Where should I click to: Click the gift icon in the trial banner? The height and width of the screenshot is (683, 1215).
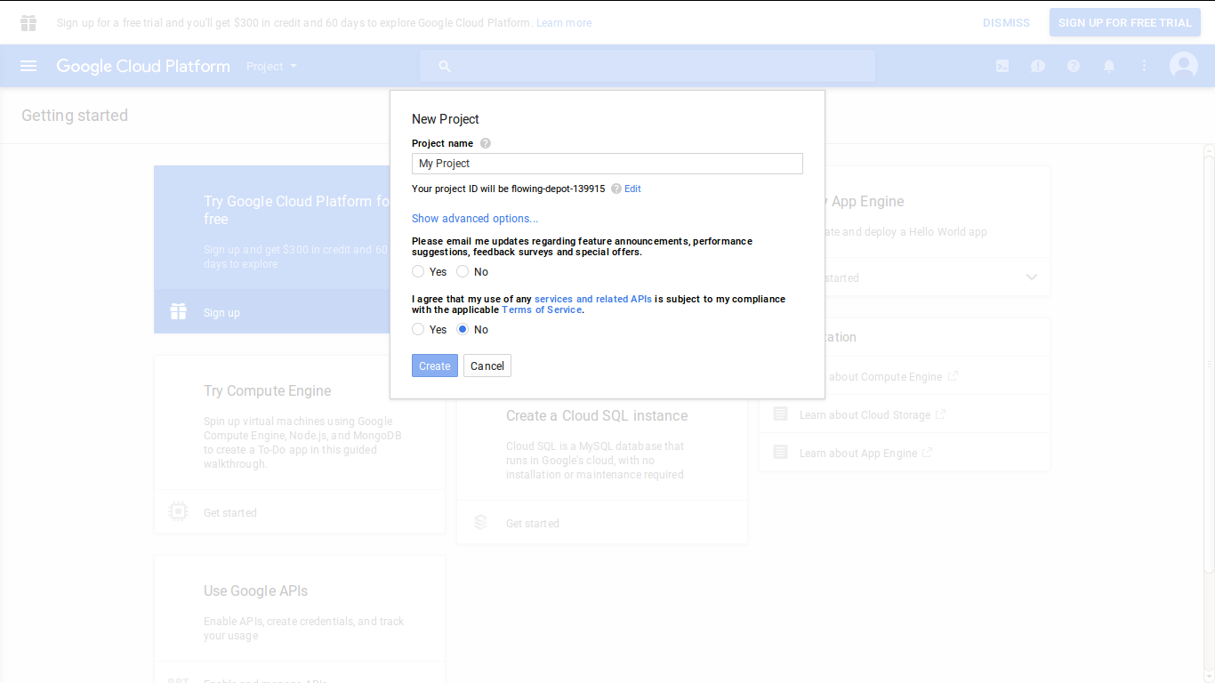tap(28, 23)
